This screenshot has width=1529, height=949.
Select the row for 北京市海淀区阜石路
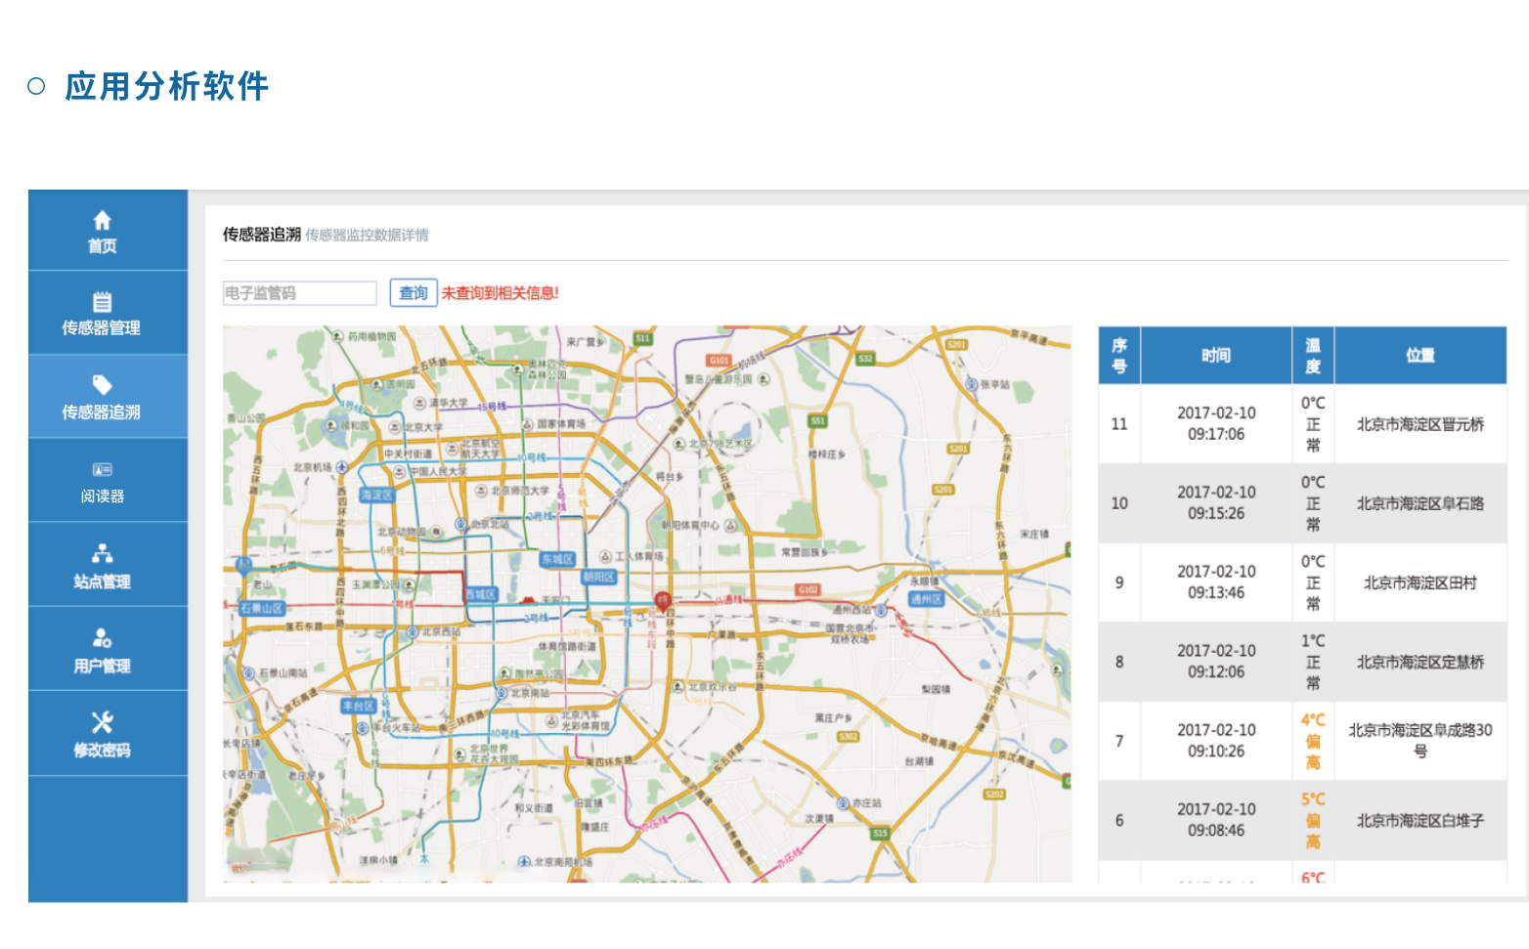pos(1420,503)
